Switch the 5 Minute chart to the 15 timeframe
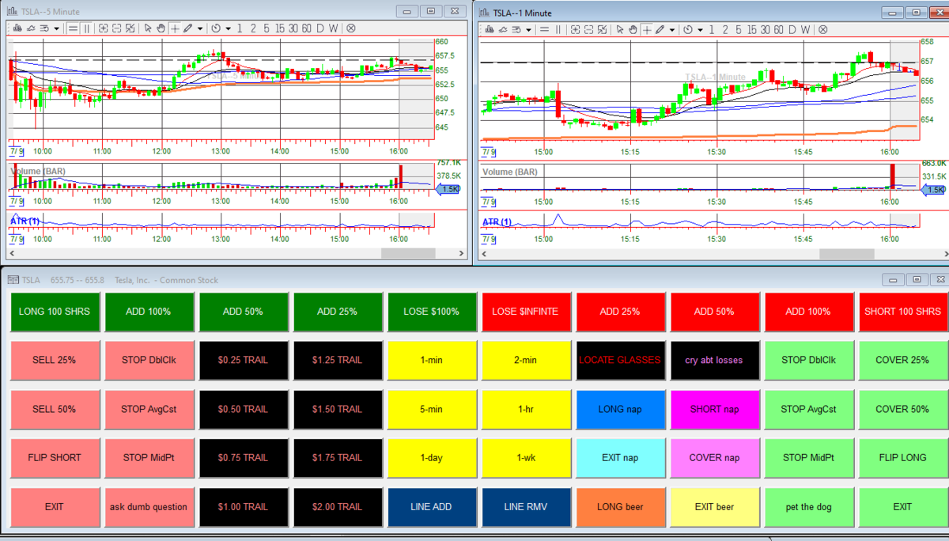 coord(280,28)
